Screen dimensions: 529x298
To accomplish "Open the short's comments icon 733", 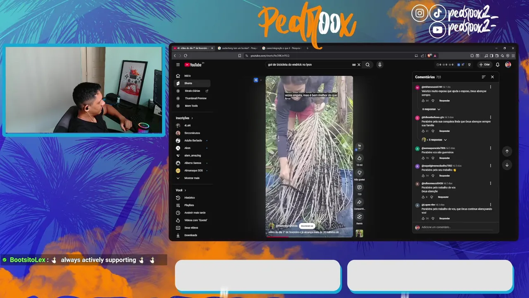I will pyautogui.click(x=359, y=187).
